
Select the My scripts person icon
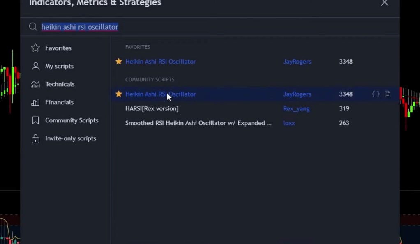point(35,66)
